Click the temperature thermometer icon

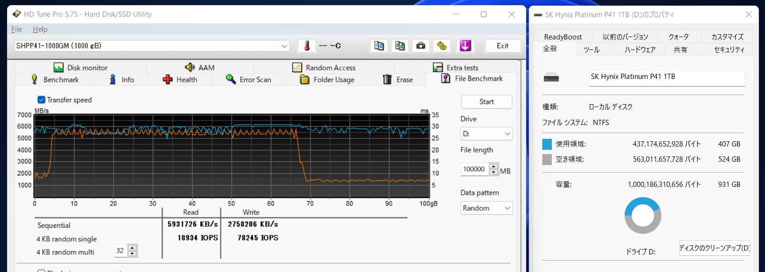click(x=307, y=46)
